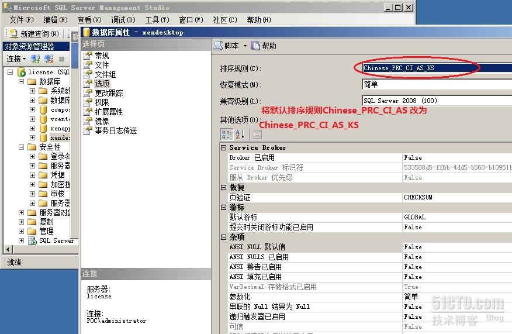Collapse the 安全性 folder node
This screenshot has height=334, width=512.
coord(21,147)
